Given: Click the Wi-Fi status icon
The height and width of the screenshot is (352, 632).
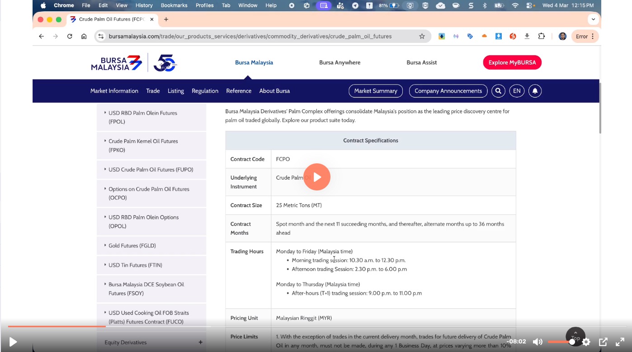Looking at the screenshot, I should pos(515,5).
